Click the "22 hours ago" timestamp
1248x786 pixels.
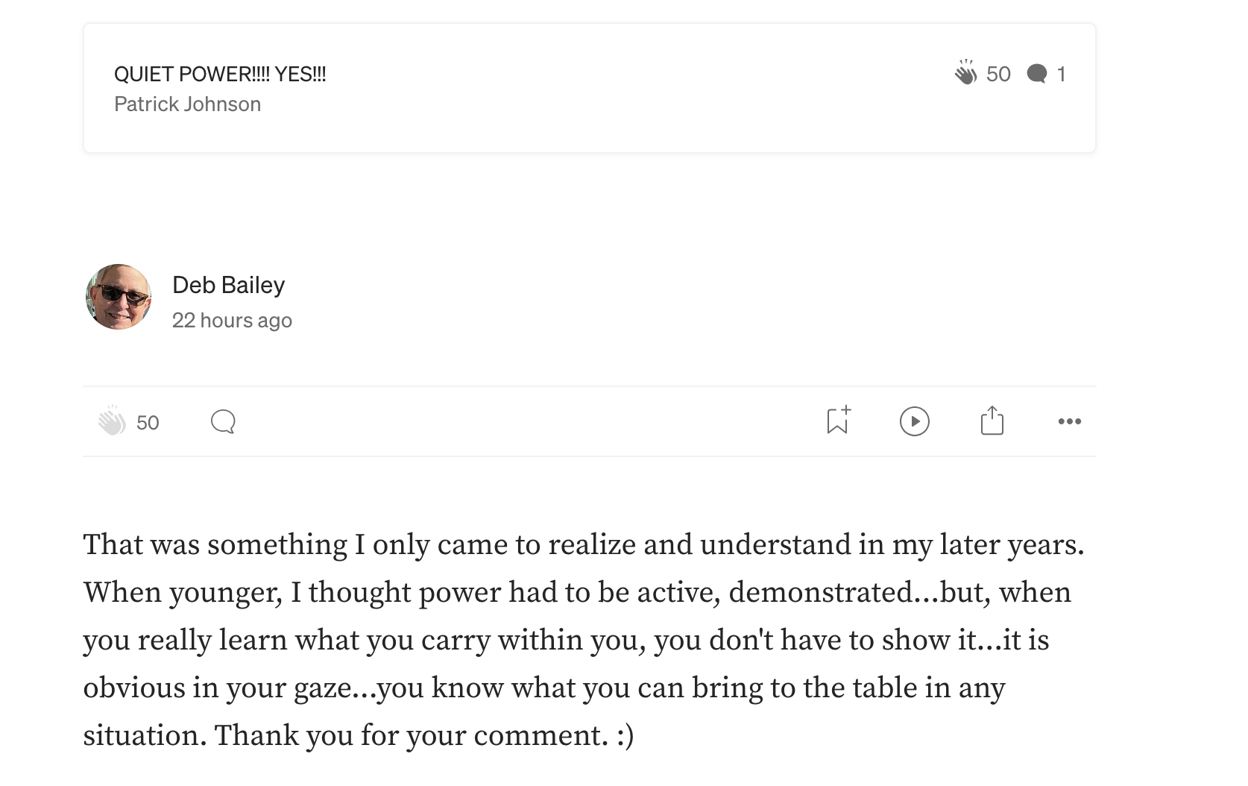pyautogui.click(x=232, y=320)
